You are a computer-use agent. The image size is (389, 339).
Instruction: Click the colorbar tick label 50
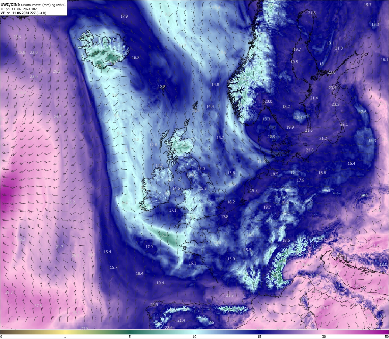[x=387, y=337]
